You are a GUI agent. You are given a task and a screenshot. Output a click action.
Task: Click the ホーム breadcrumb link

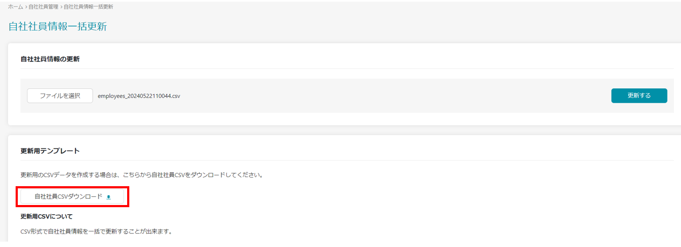click(16, 6)
